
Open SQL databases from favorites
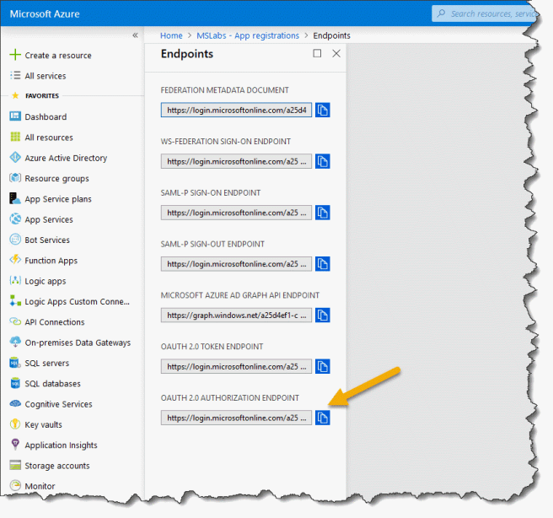click(x=52, y=383)
